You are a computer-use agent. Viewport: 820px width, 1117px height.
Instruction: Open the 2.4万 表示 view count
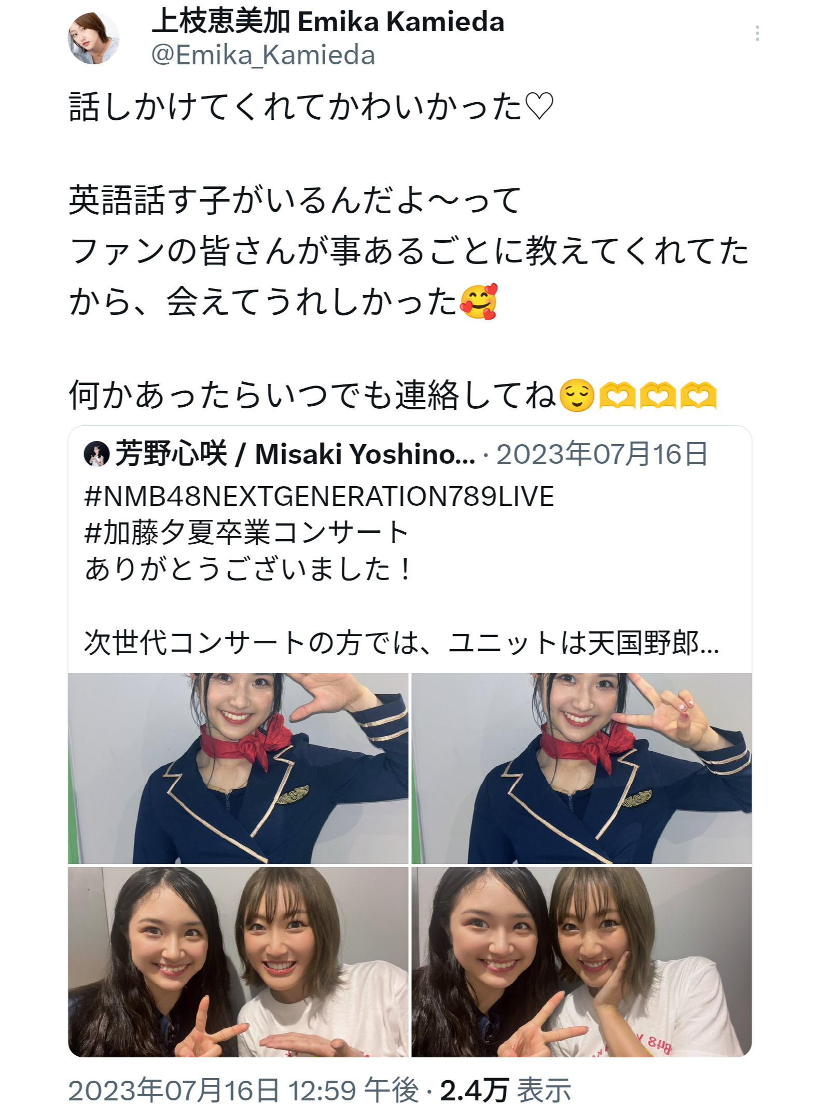505,1090
